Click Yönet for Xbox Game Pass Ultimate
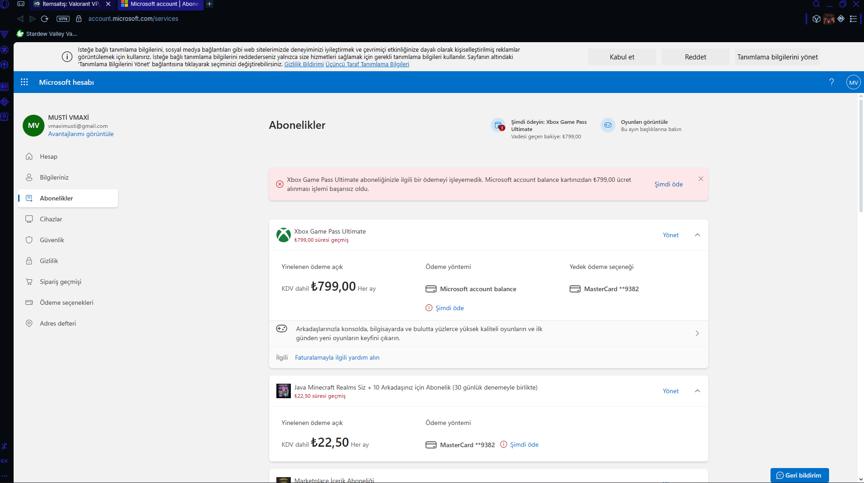864x483 pixels. tap(671, 235)
